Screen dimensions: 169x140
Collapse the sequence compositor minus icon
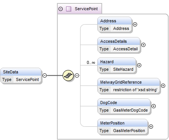coord(77,75)
